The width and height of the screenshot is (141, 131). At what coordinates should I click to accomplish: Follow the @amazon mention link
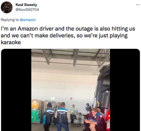[x=28, y=20]
